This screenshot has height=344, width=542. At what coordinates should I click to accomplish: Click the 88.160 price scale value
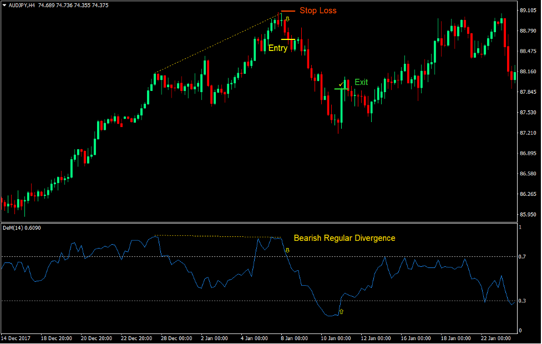pos(528,72)
